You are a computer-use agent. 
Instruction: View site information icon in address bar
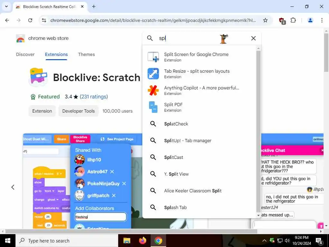pos(44,20)
